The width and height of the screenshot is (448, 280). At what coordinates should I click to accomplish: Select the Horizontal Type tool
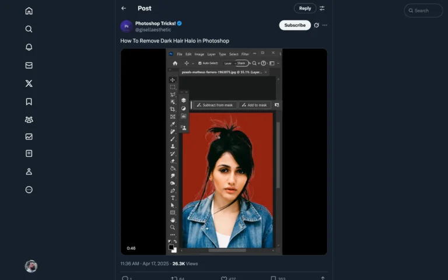(x=172, y=198)
